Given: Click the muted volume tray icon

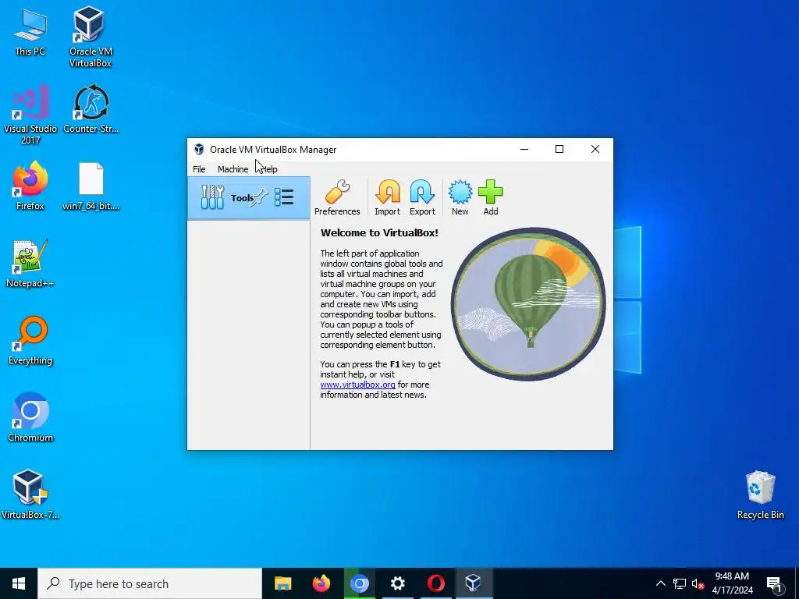Looking at the screenshot, I should tap(698, 583).
